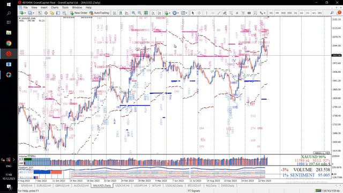The width and height of the screenshot is (343, 193).
Task: Set timeframe to W1
Action: tap(314, 13)
